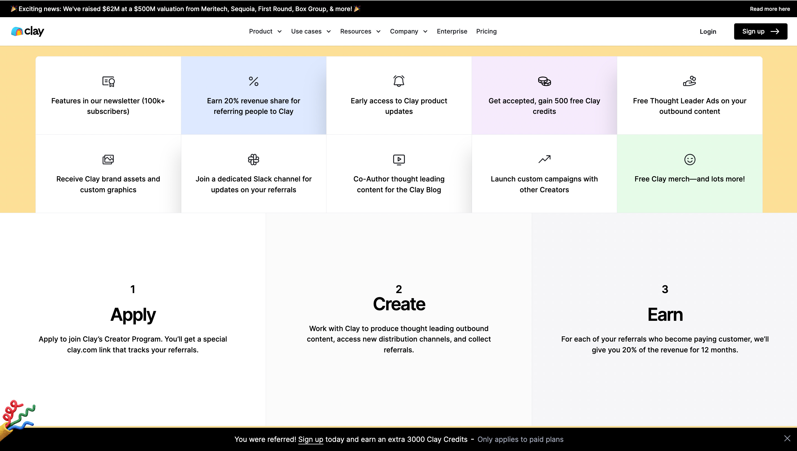This screenshot has height=451, width=797.
Task: Open the Company menu
Action: tap(409, 31)
